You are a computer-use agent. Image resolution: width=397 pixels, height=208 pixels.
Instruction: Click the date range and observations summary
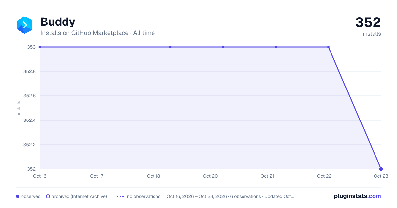point(230,196)
